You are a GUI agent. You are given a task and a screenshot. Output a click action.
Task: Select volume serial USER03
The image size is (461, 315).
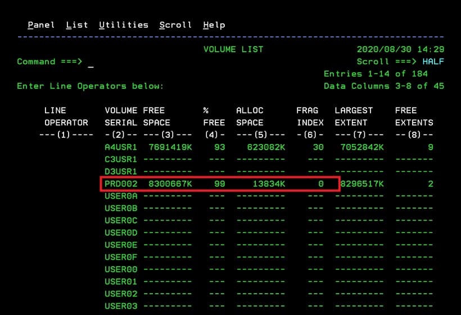click(x=120, y=306)
